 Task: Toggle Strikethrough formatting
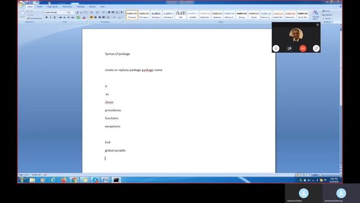(60, 17)
